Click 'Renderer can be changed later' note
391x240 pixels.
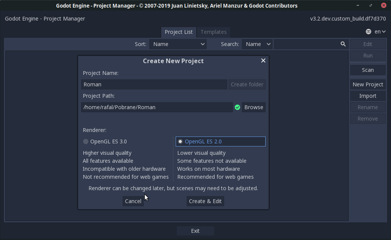(x=173, y=188)
